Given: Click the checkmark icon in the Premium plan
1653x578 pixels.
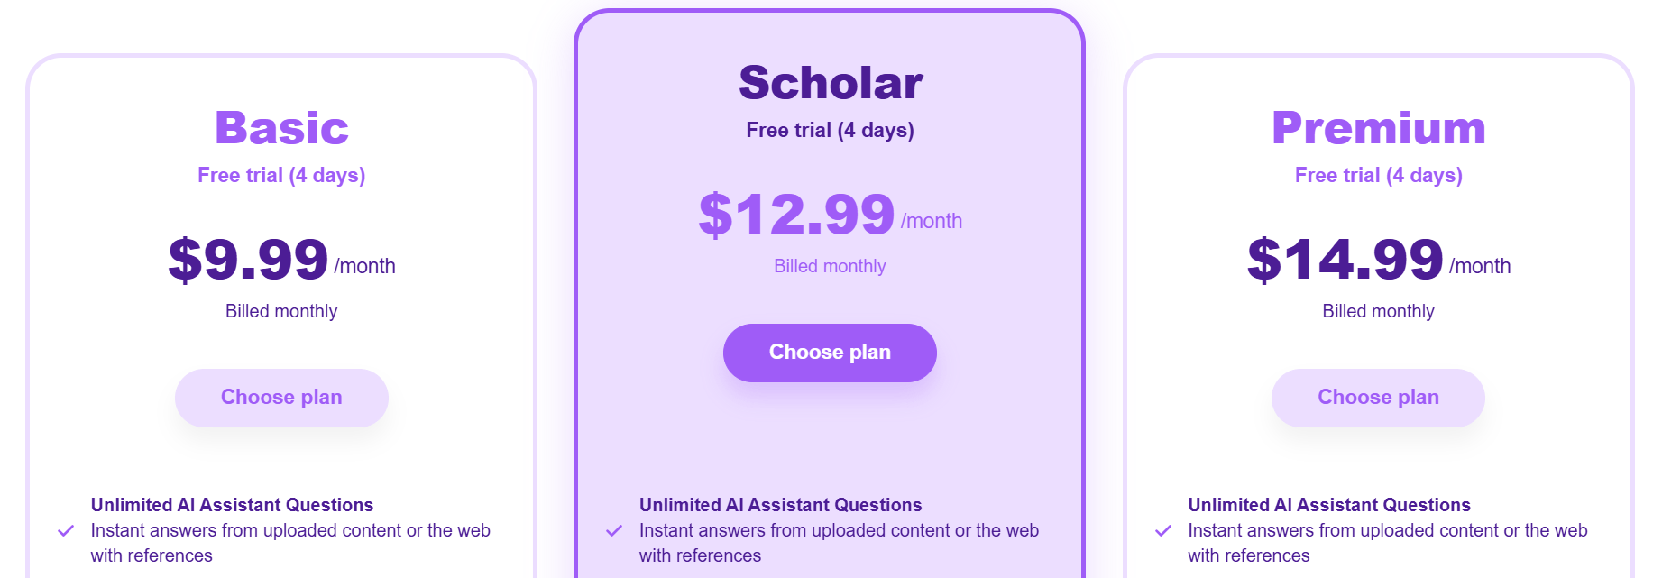Looking at the screenshot, I should 1163,530.
